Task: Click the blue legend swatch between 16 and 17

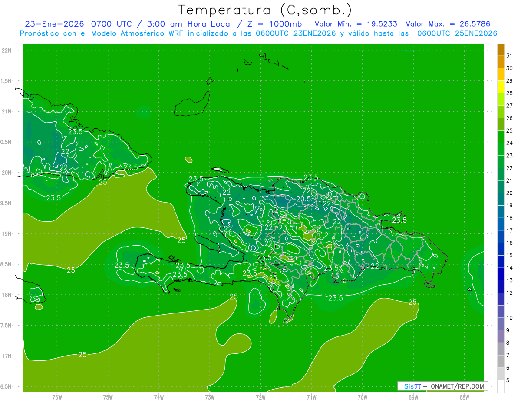Action: 501,236
